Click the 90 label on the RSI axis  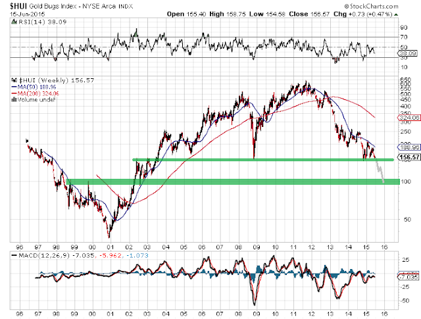[x=404, y=28]
